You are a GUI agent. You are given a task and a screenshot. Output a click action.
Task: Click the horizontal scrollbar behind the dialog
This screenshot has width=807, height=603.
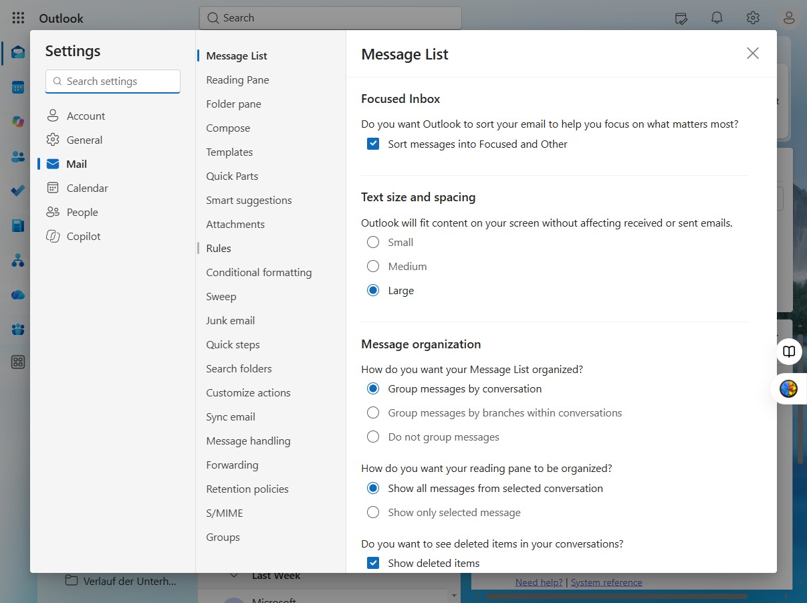point(616,596)
